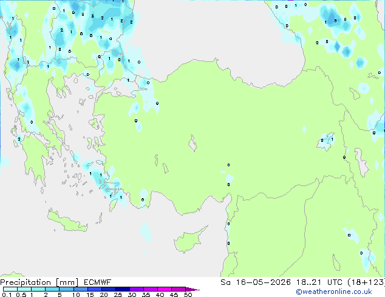Click the '18..21 UTC' time text

319,282
